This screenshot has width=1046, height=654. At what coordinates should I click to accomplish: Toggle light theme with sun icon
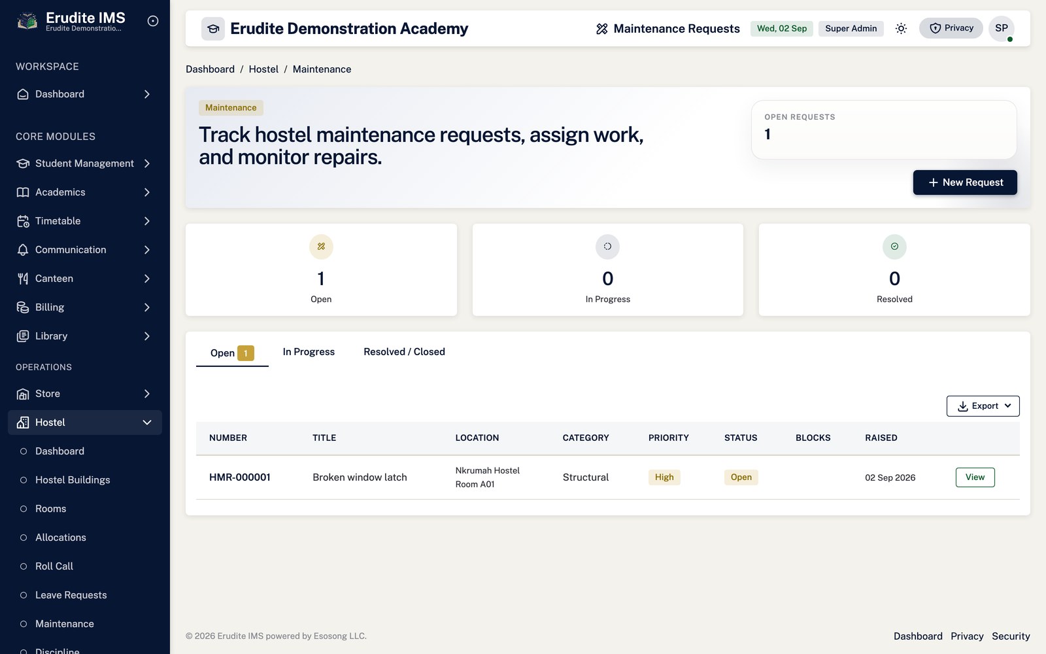tap(901, 28)
